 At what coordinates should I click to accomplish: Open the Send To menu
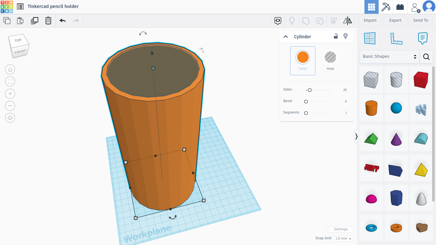coord(420,20)
